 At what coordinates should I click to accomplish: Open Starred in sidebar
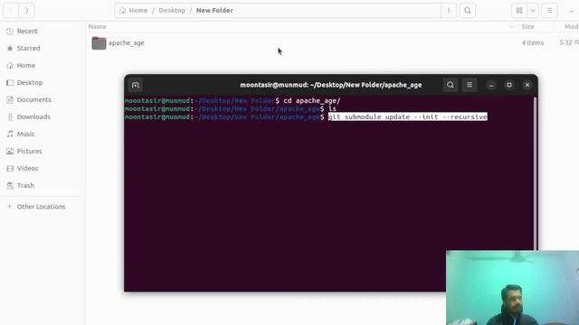click(x=43, y=48)
